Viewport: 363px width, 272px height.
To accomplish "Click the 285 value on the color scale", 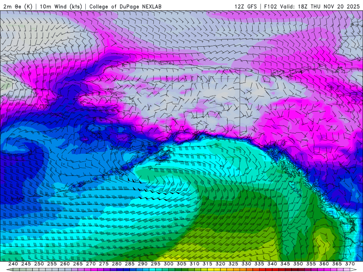I will (x=130, y=264).
